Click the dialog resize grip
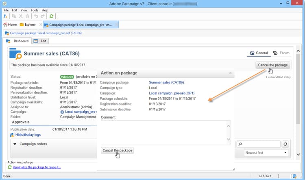 tap(233, 169)
